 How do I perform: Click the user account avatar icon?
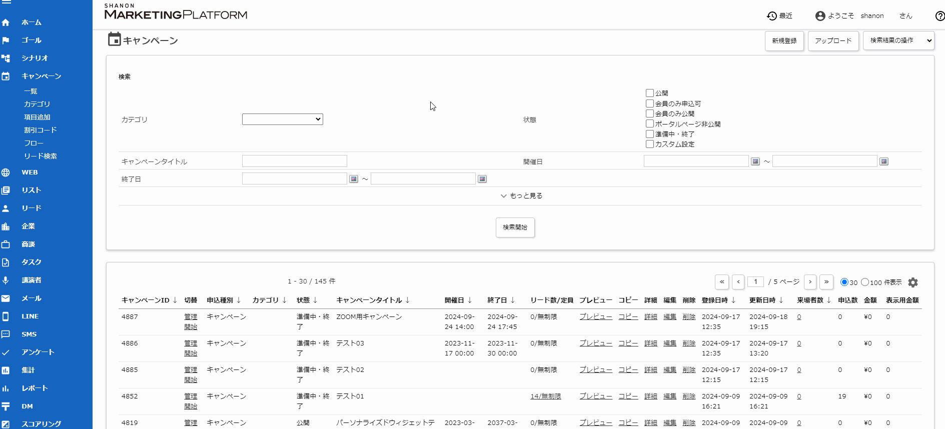820,16
